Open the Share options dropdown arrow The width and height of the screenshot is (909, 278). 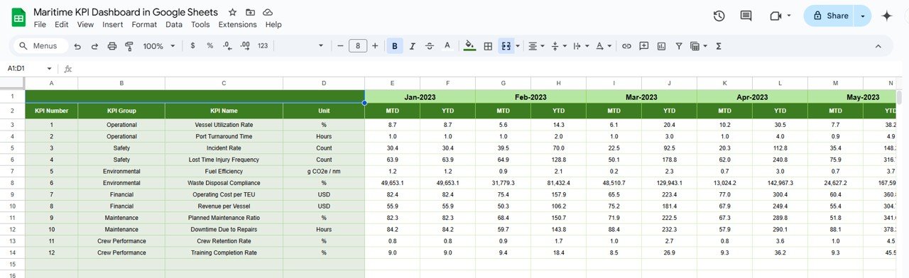pos(863,16)
